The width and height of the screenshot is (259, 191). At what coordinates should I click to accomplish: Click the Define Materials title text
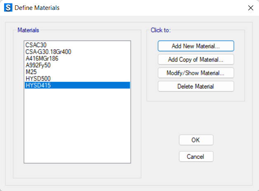pyautogui.click(x=37, y=8)
